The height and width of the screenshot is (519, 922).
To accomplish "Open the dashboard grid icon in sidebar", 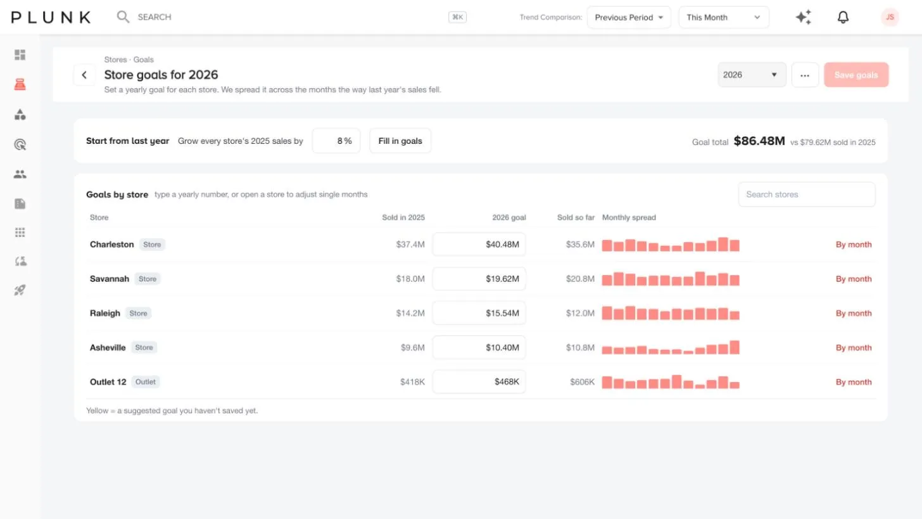I will 20,55.
